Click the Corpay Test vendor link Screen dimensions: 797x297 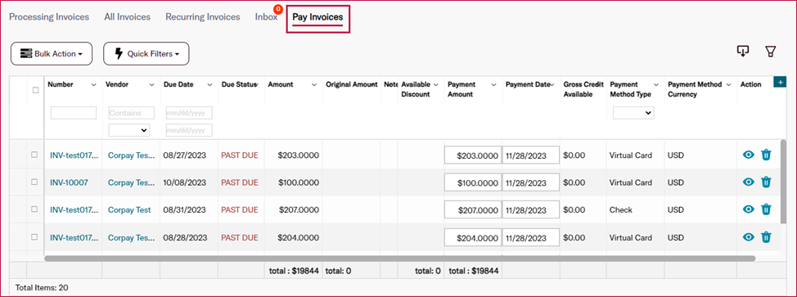coord(129,209)
